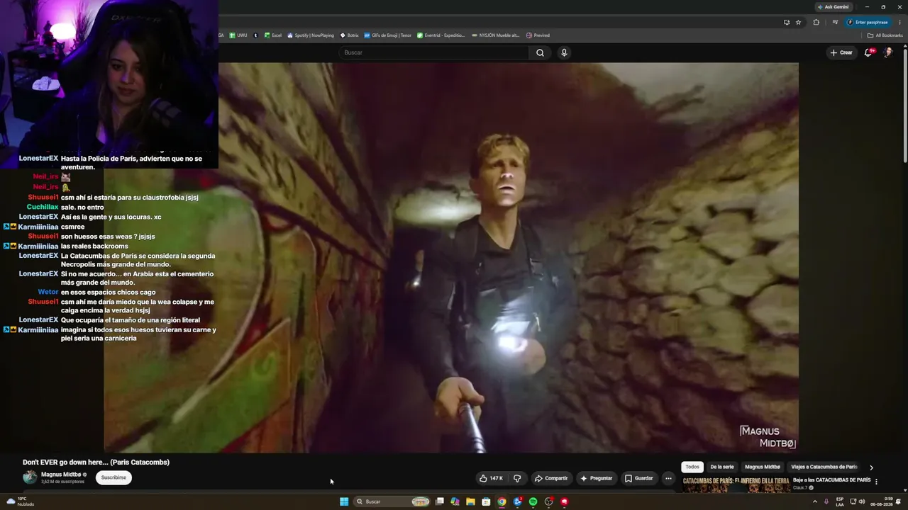908x510 pixels.
Task: Open the Excel bookmark
Action: click(273, 35)
